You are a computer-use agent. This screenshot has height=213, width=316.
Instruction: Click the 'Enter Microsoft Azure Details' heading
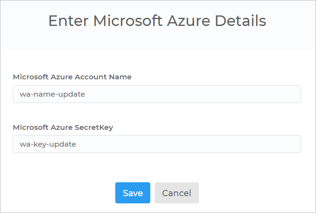157,21
